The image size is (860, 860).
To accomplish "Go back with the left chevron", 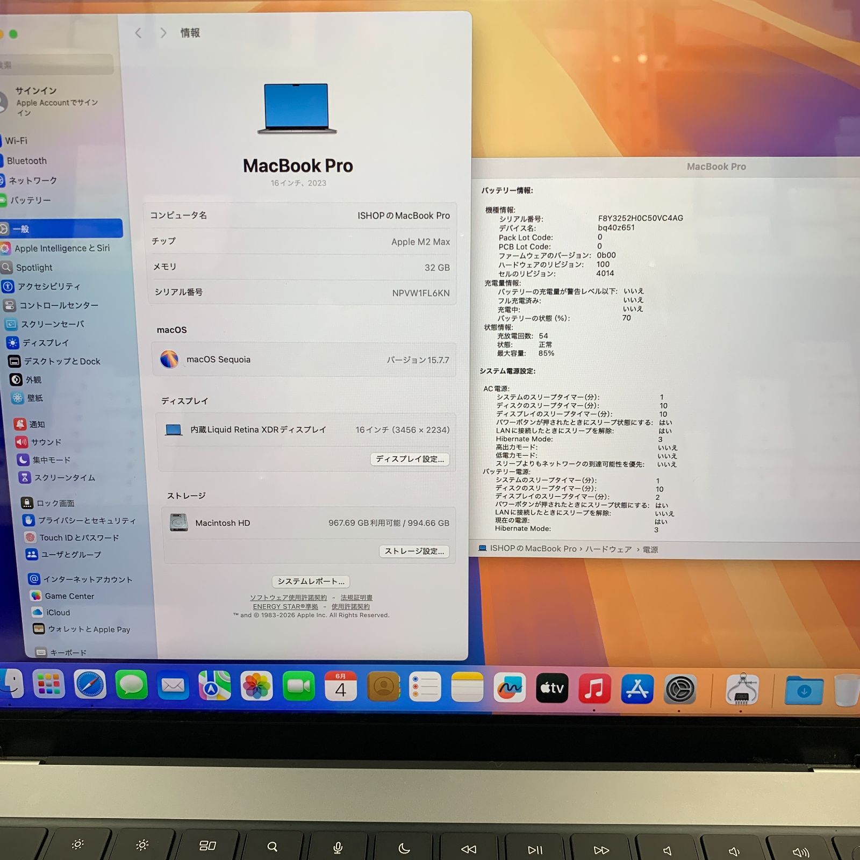I will click(x=138, y=33).
